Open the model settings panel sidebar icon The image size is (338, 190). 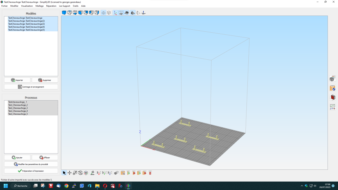pyautogui.click(x=332, y=79)
